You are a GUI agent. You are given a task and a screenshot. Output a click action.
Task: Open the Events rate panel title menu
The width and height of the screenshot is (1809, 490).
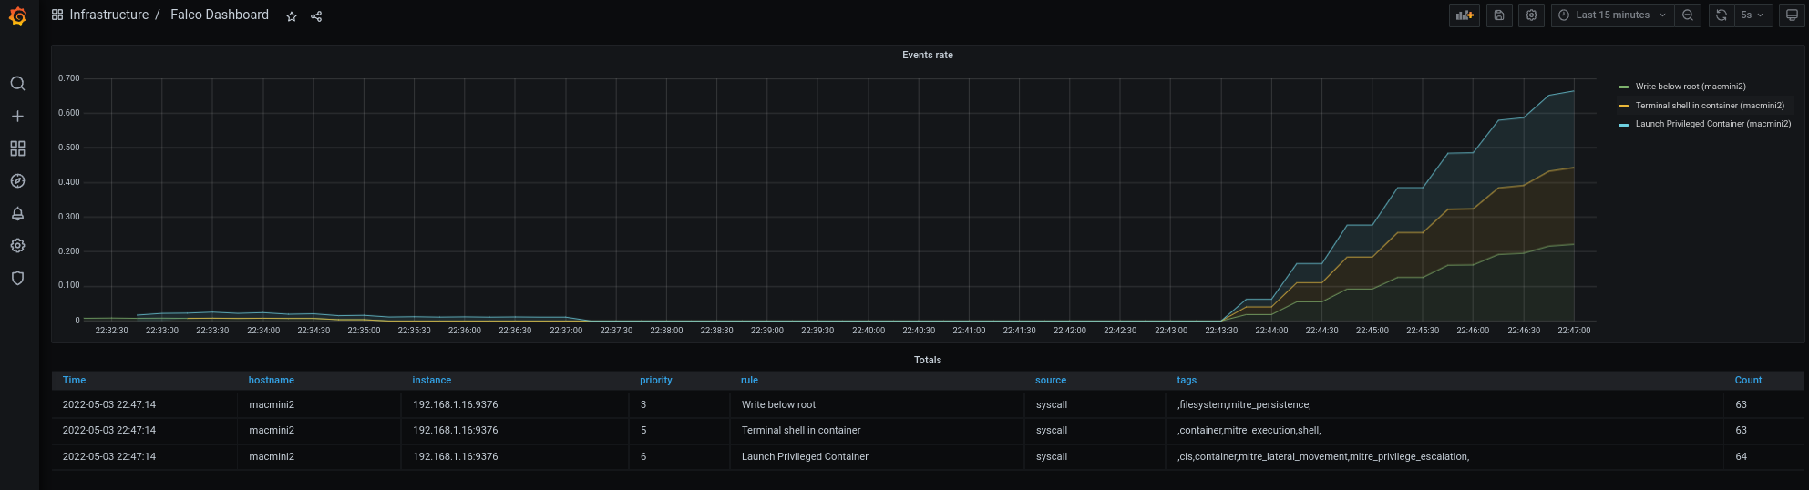927,56
